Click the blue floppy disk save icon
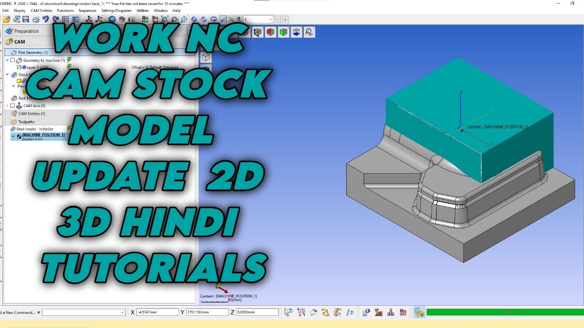 click(26, 20)
